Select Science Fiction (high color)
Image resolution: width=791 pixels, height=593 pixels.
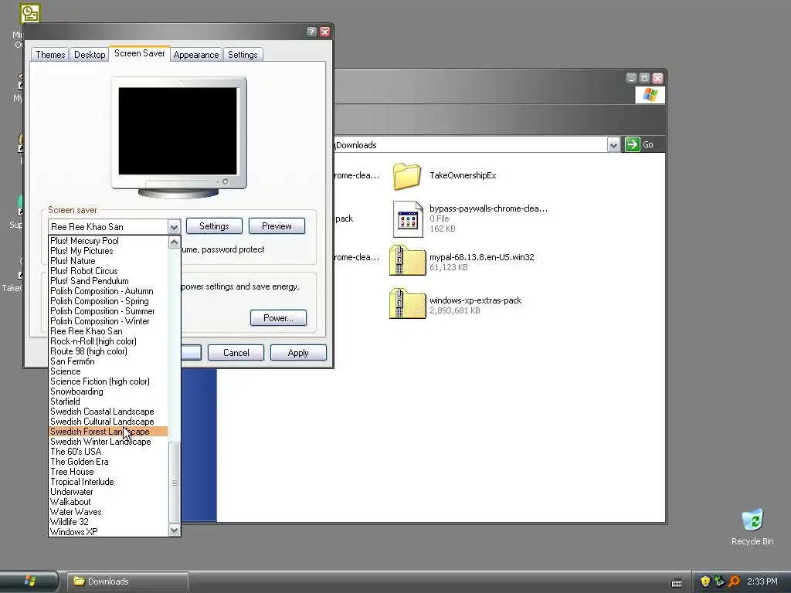pyautogui.click(x=108, y=381)
